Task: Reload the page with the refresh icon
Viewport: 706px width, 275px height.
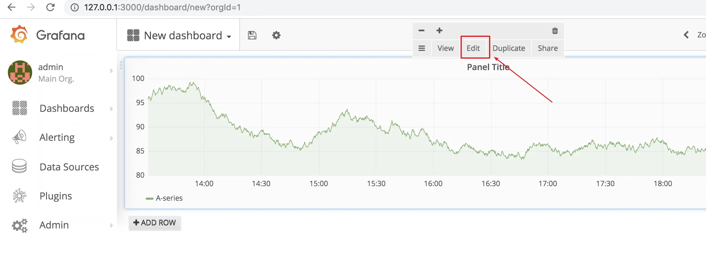Action: tap(50, 7)
